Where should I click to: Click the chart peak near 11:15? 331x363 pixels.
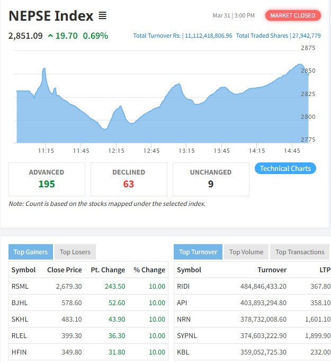(44, 69)
